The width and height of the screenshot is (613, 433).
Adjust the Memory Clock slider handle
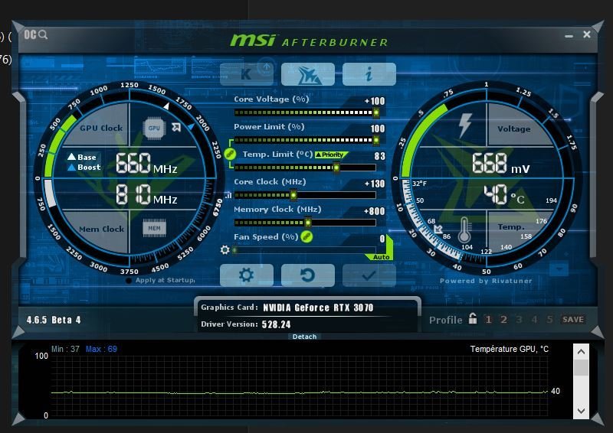308,223
